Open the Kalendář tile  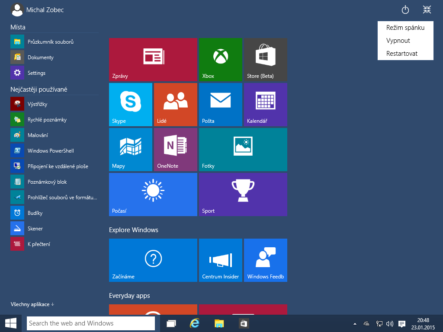[265, 104]
